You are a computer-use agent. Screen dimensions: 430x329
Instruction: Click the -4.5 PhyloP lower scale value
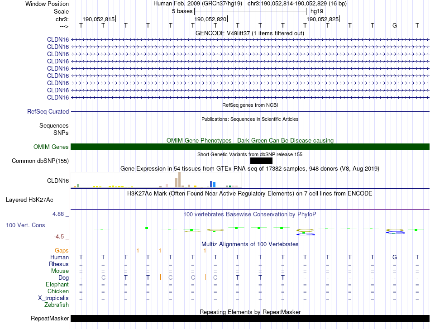pyautogui.click(x=59, y=237)
